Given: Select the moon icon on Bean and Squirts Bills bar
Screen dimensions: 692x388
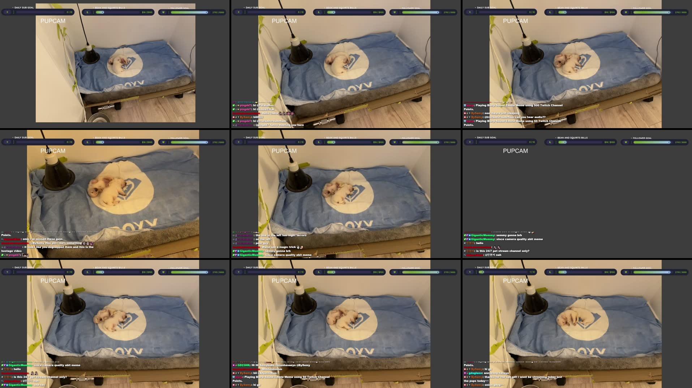Looking at the screenshot, I should point(87,12).
